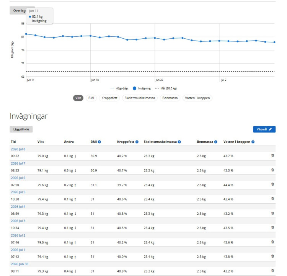Click Lägg till vikt button
Image resolution: width=287 pixels, height=276 pixels.
pos(21,129)
